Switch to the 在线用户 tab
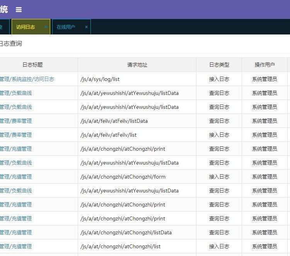Screen dimensions: 290x256 pyautogui.click(x=66, y=27)
